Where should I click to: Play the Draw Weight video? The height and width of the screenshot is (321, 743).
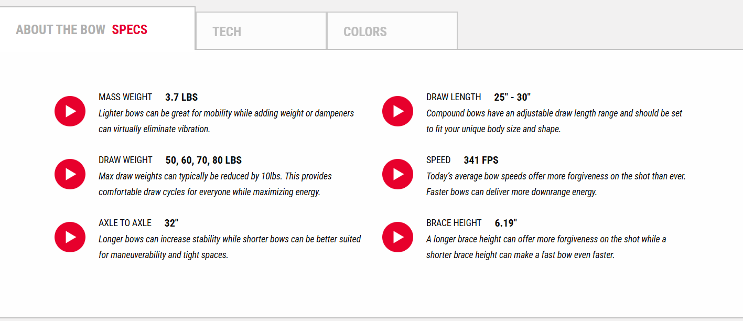pyautogui.click(x=70, y=174)
